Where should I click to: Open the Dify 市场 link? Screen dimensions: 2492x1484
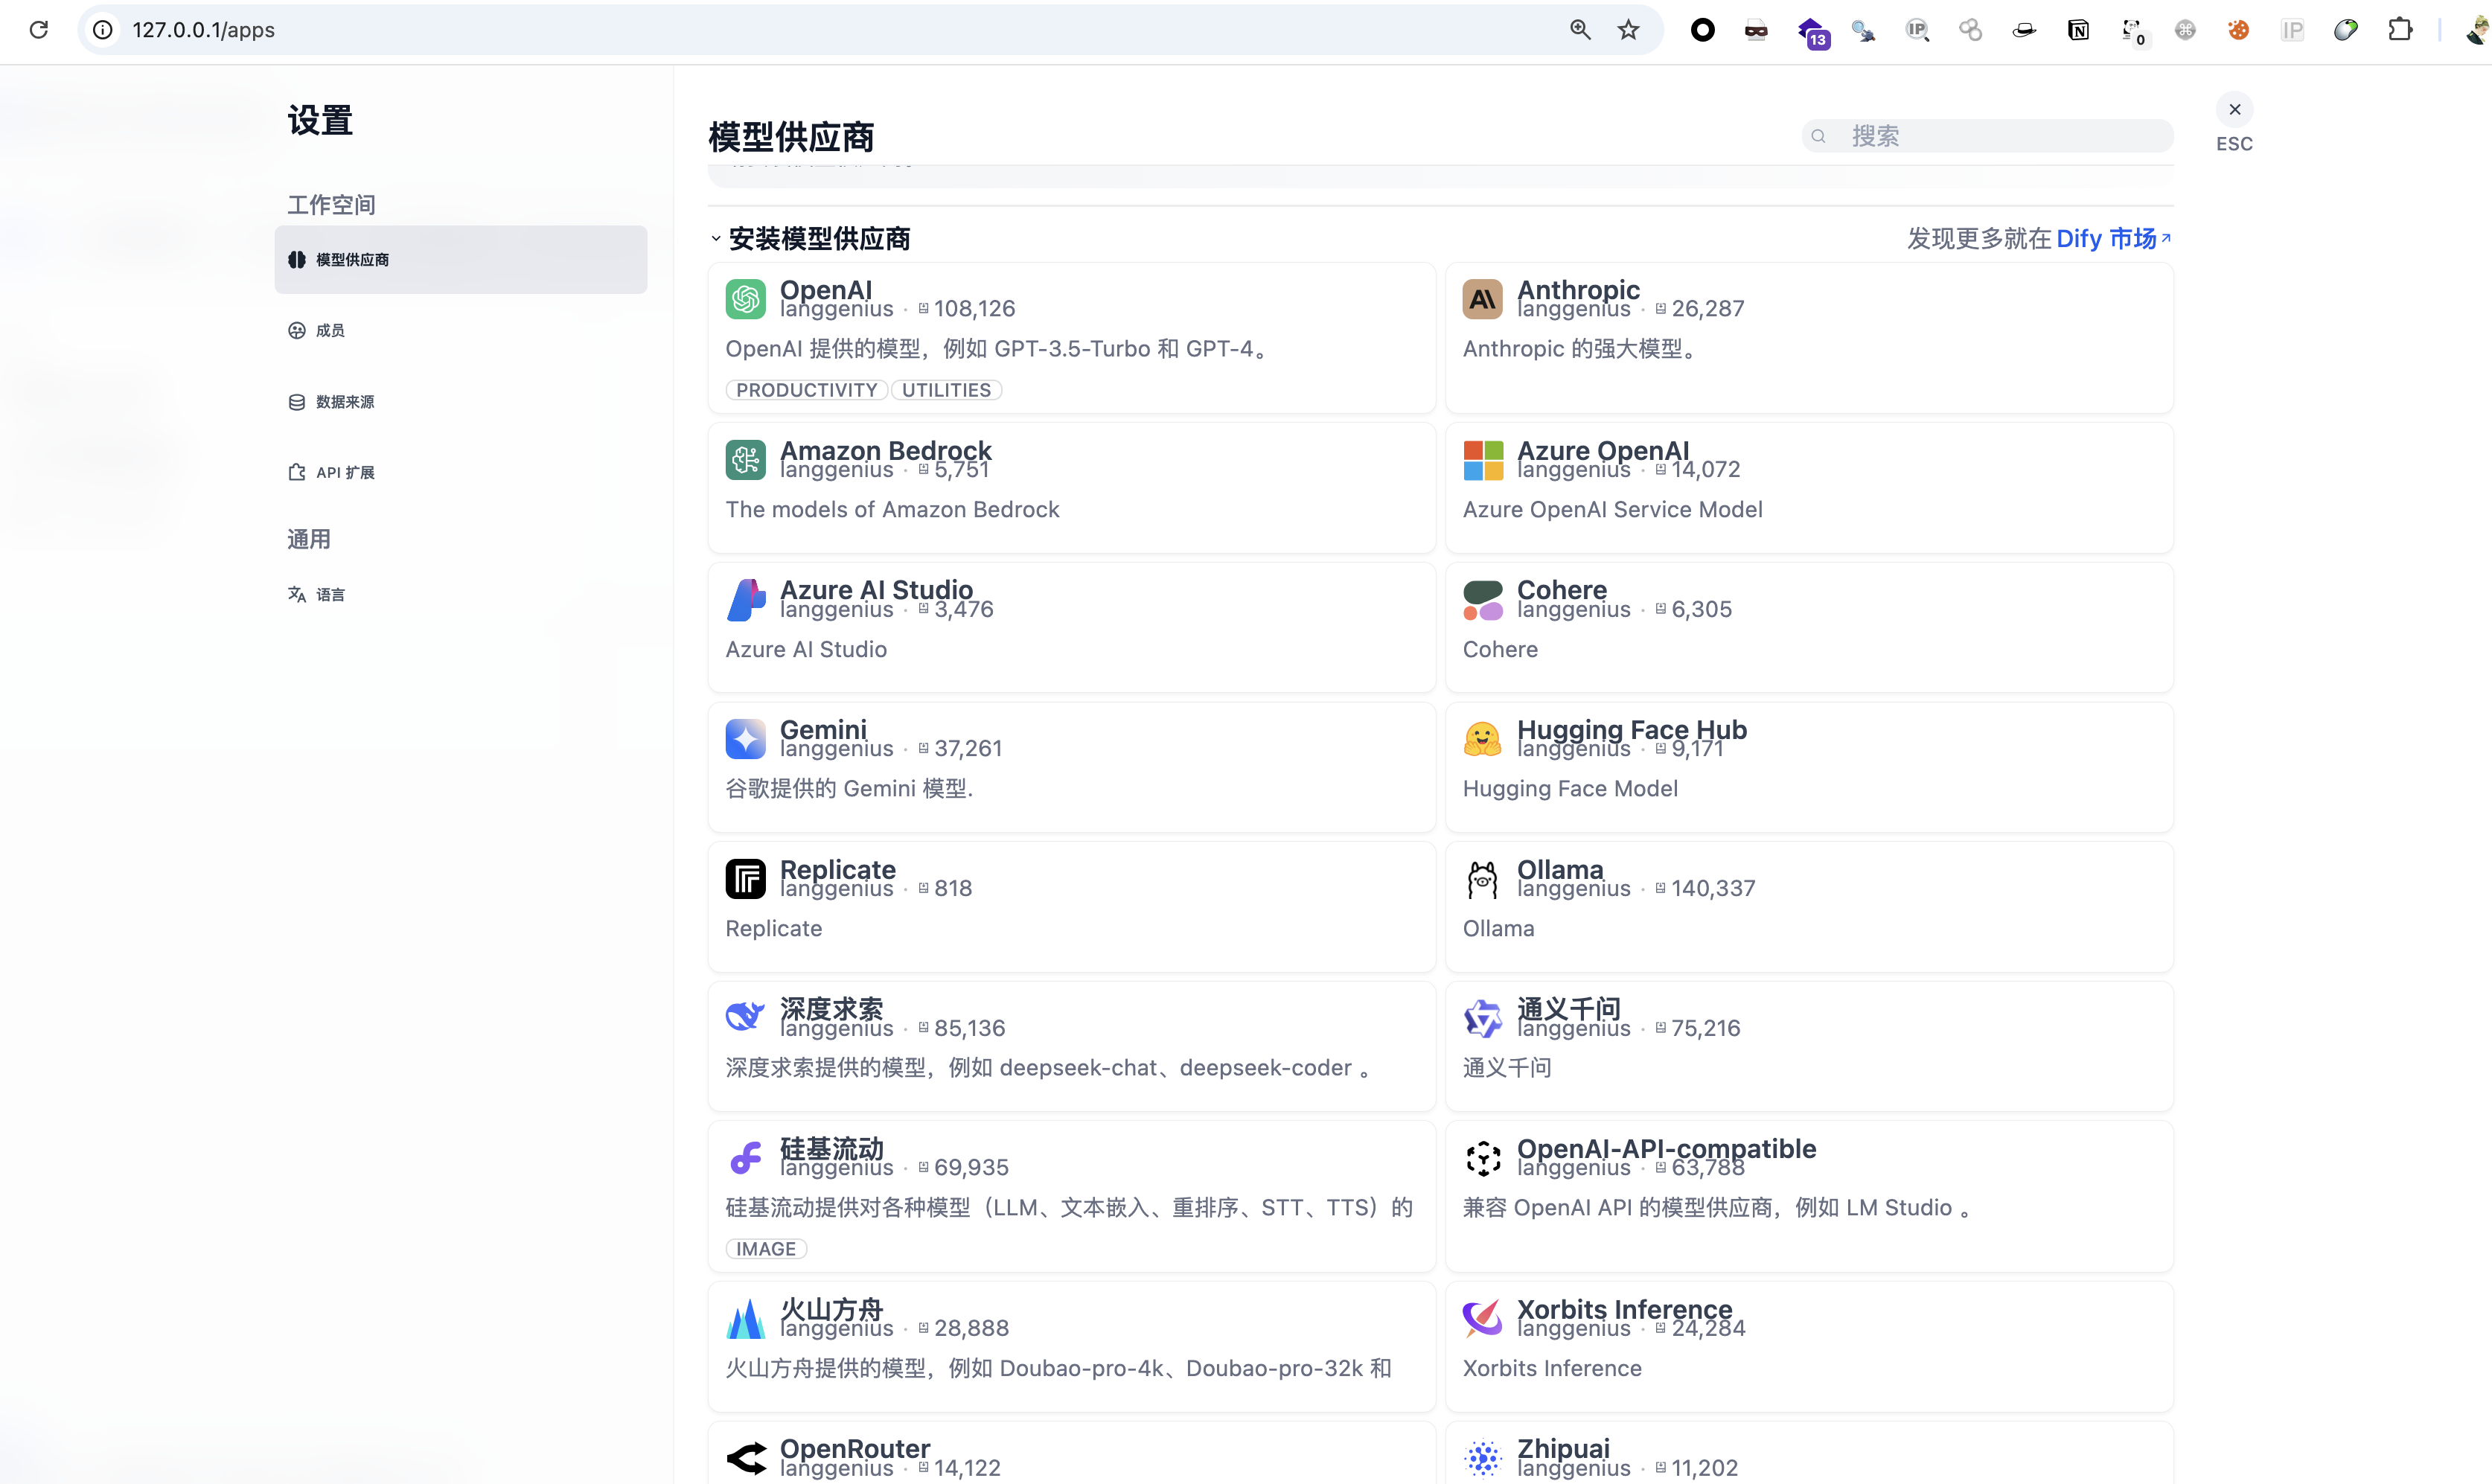[2112, 238]
